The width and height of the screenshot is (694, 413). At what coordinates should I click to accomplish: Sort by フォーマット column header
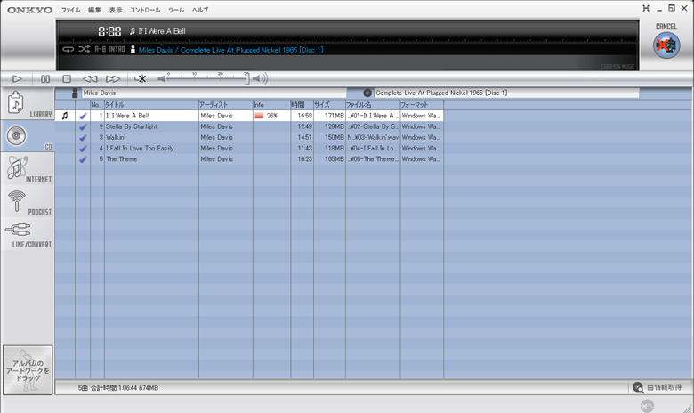[422, 105]
